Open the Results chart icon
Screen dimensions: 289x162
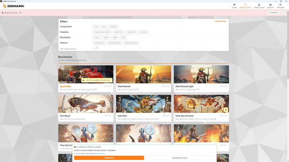(270, 5)
